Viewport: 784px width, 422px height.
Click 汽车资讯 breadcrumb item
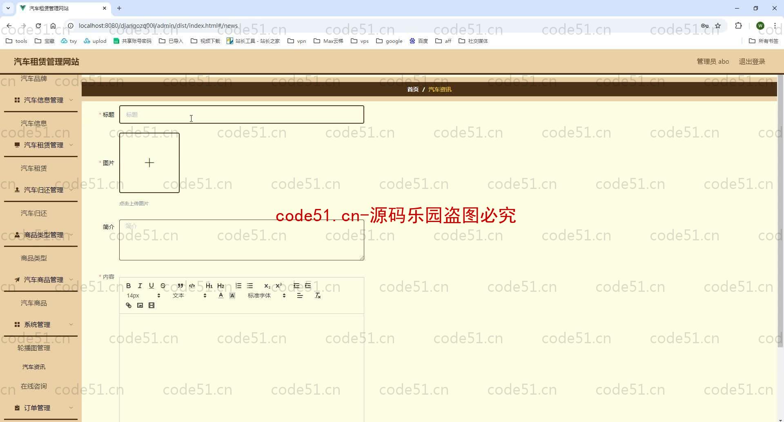coord(440,89)
